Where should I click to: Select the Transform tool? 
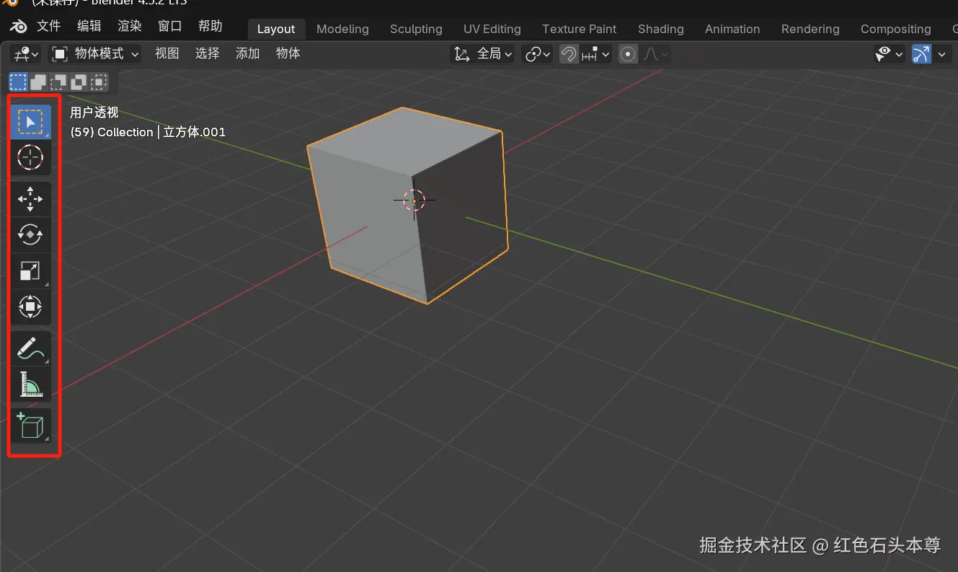(30, 307)
